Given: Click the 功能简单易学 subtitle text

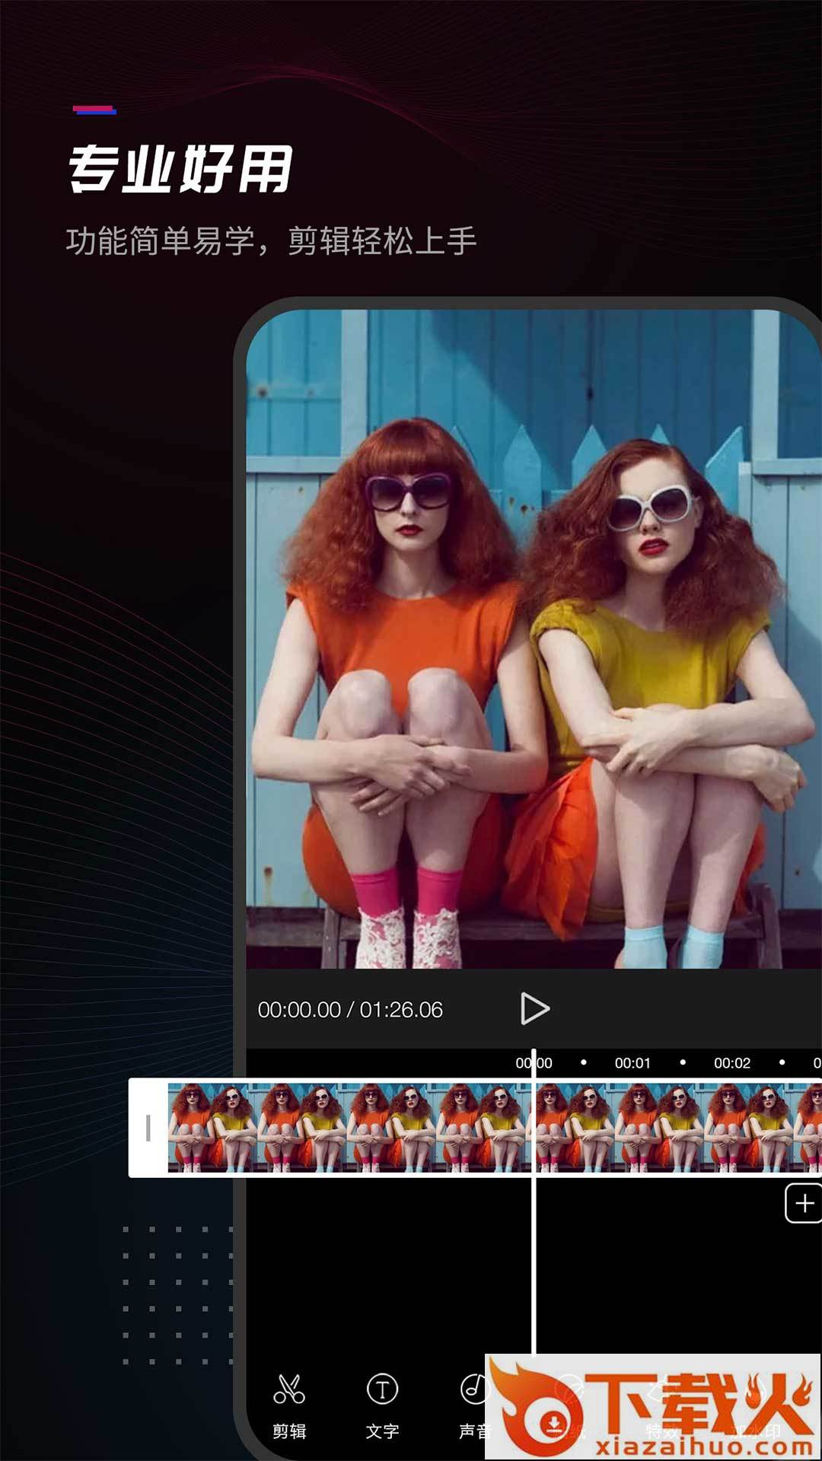Looking at the screenshot, I should point(271,241).
